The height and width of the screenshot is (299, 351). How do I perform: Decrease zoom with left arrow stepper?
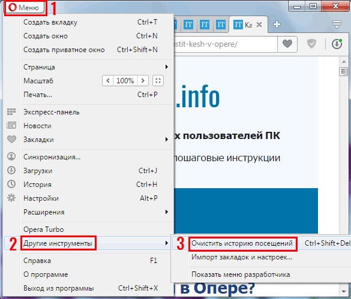pyautogui.click(x=108, y=80)
